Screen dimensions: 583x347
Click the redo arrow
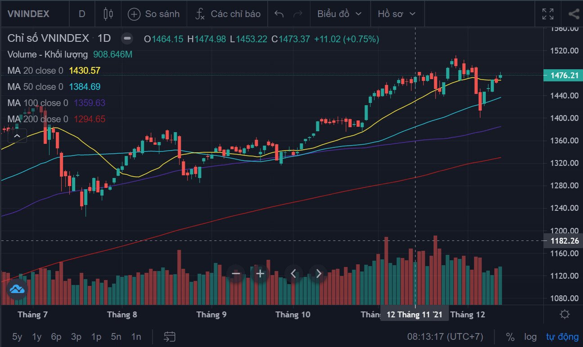(297, 13)
